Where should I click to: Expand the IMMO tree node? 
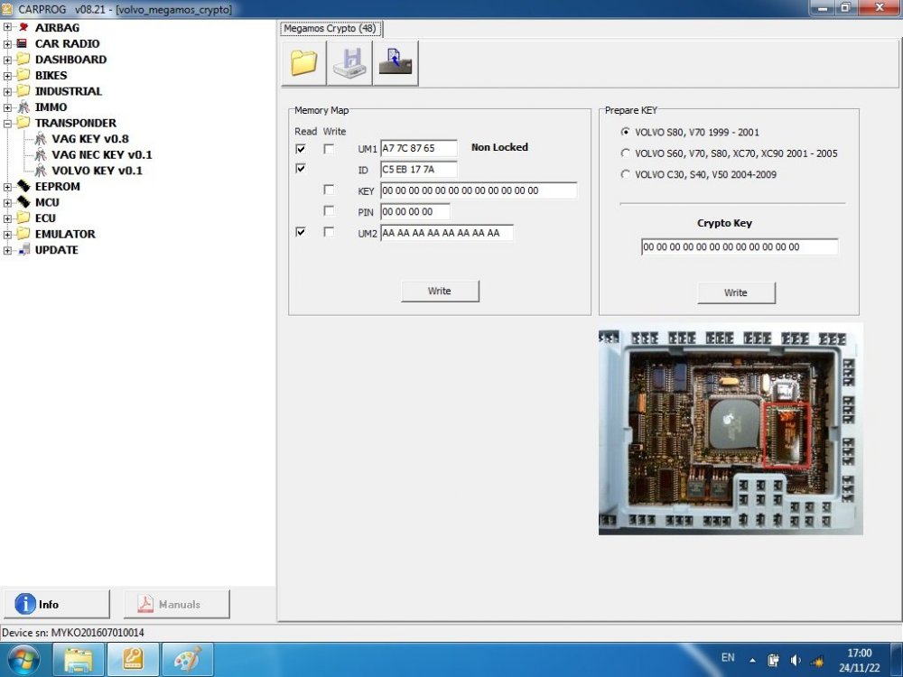click(7, 107)
